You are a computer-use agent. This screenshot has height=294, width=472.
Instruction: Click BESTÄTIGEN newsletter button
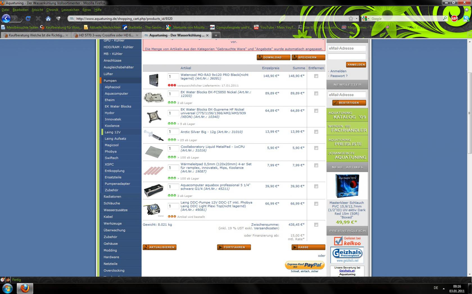click(x=349, y=103)
